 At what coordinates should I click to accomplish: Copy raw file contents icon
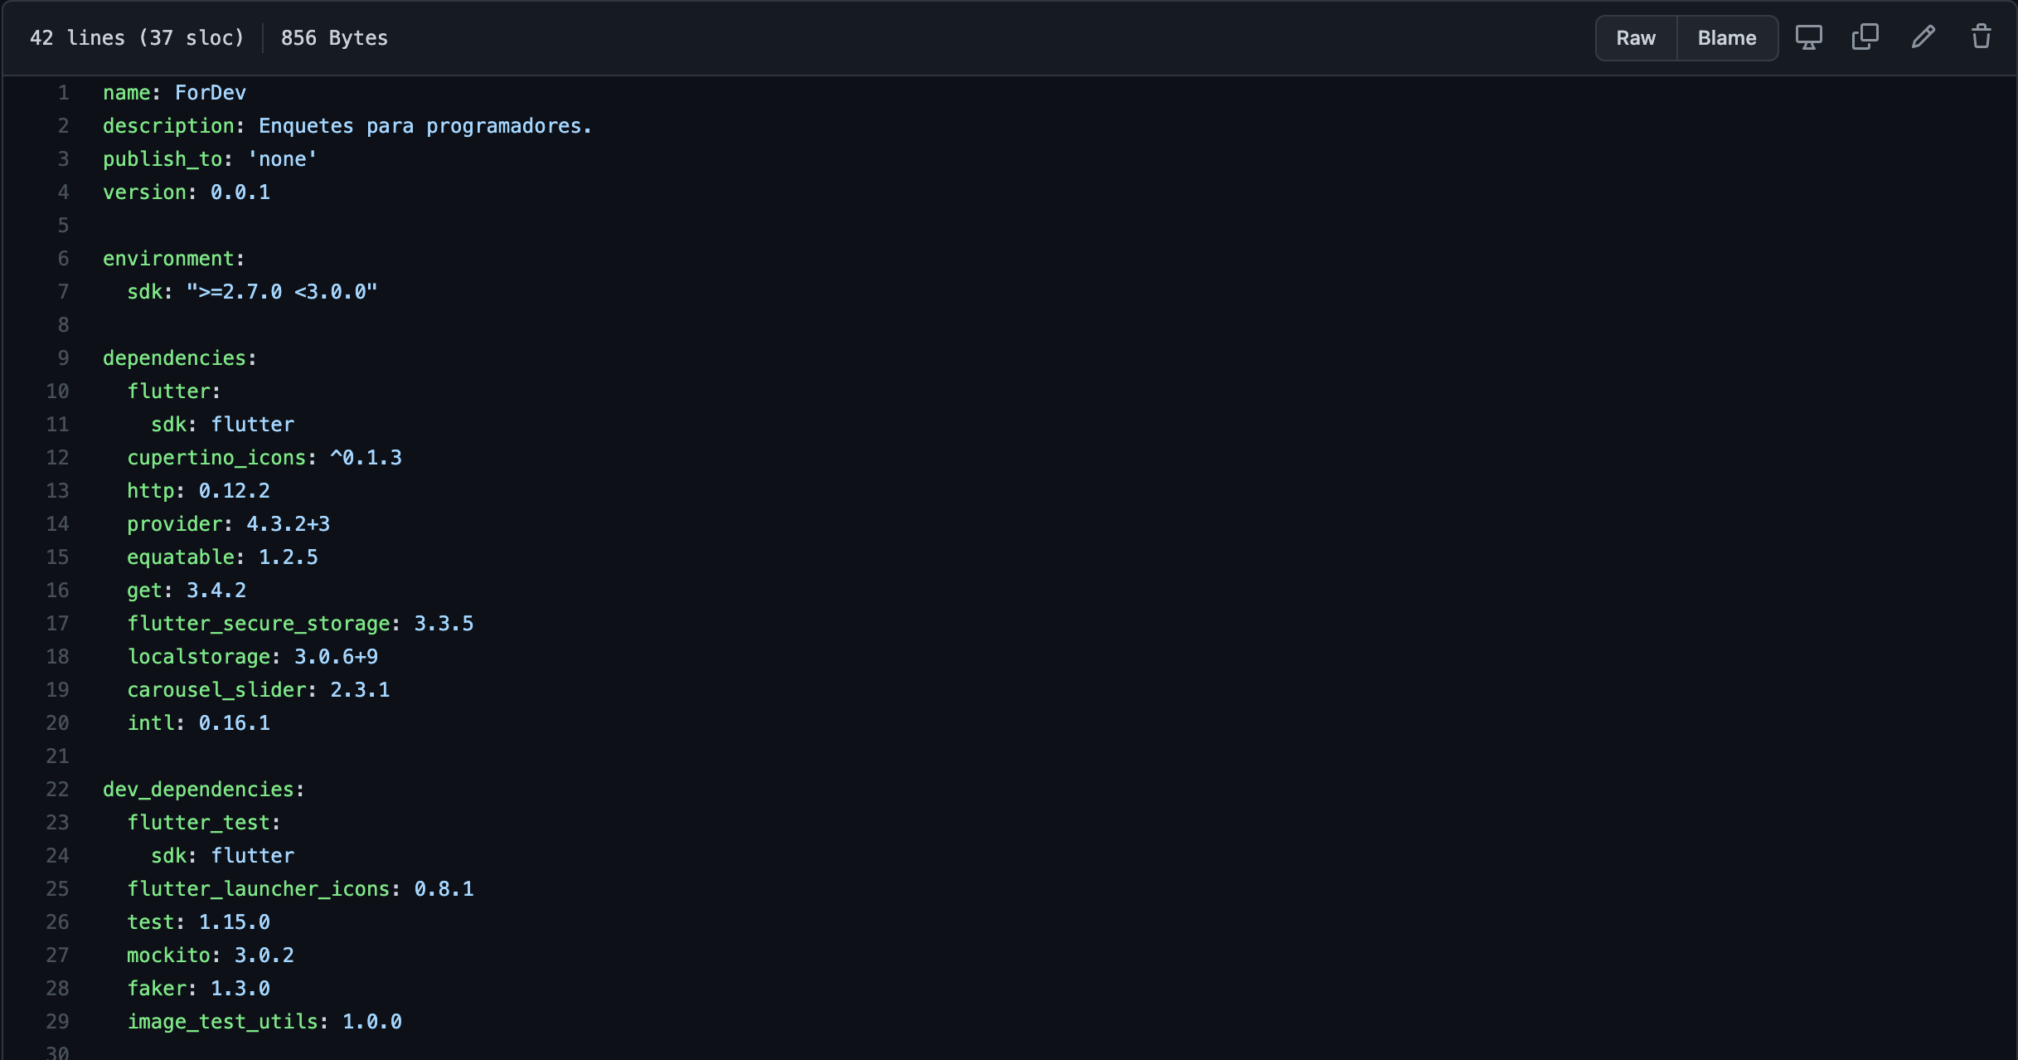pyautogui.click(x=1865, y=37)
